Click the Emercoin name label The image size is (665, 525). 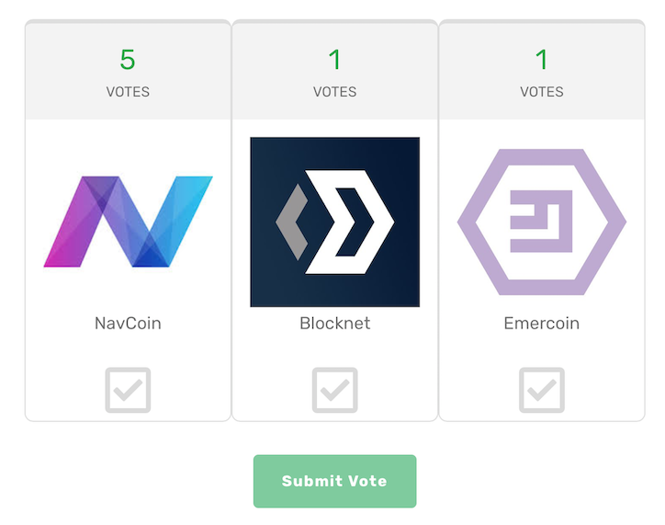coord(542,324)
